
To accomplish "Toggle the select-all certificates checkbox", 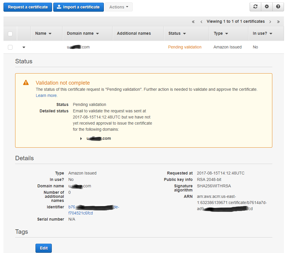I will 10,34.
